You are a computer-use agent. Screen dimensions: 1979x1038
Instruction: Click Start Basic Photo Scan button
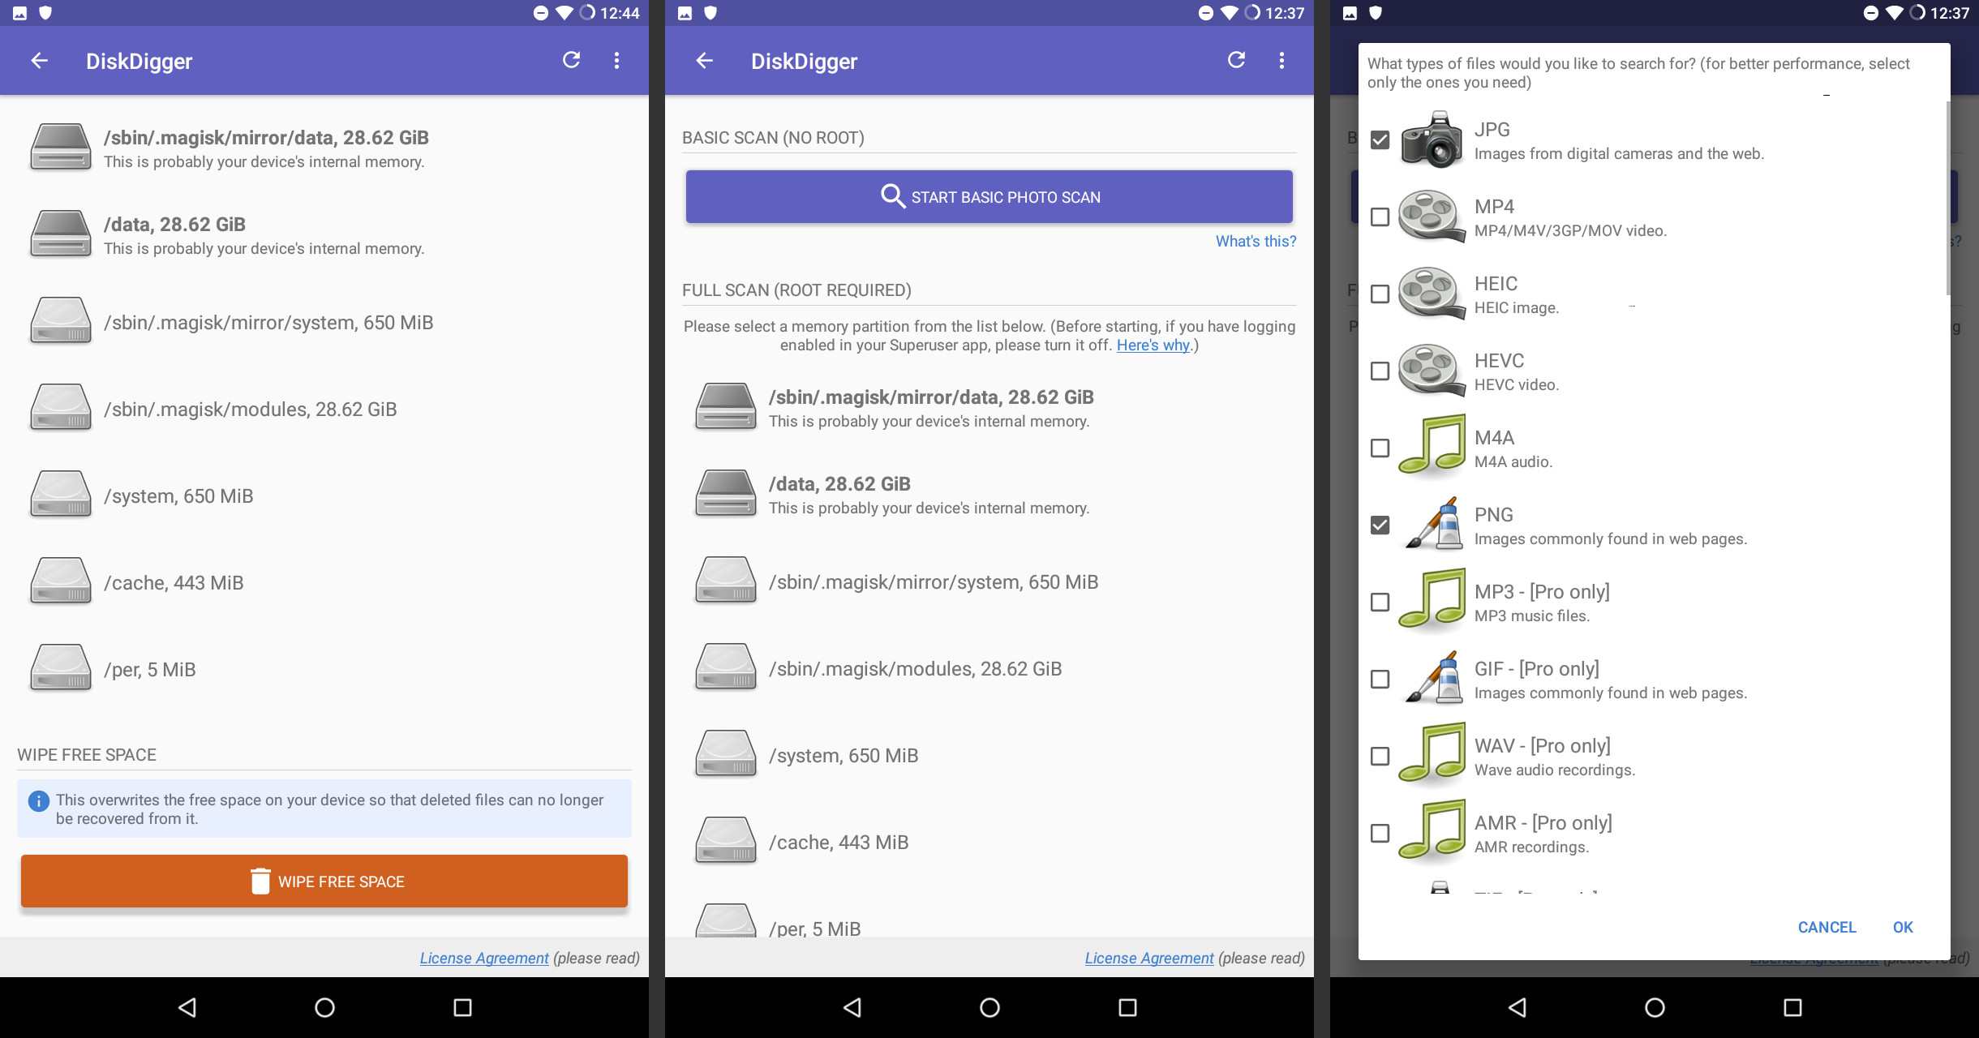[x=989, y=196]
